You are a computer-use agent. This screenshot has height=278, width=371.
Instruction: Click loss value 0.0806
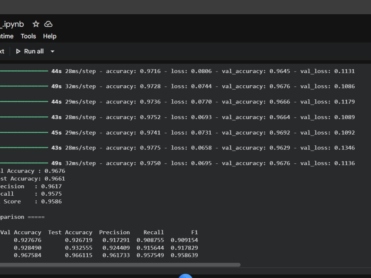click(x=201, y=71)
